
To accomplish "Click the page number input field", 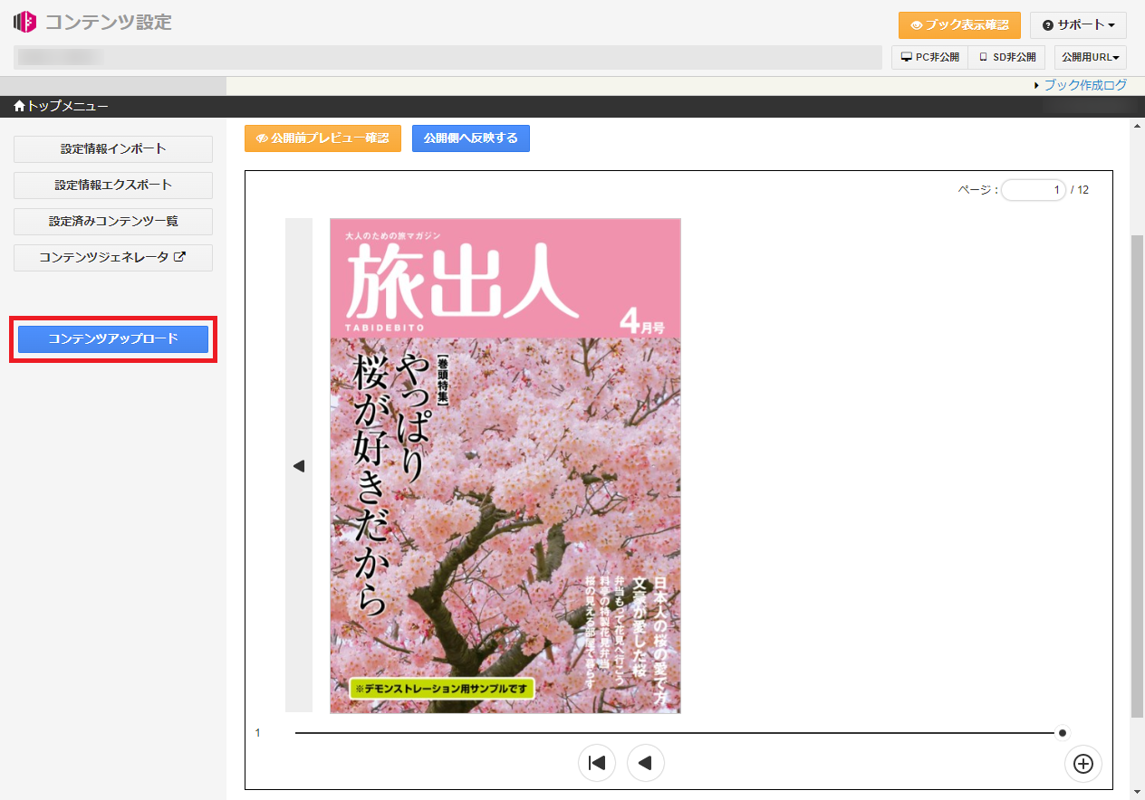I will pos(1033,190).
